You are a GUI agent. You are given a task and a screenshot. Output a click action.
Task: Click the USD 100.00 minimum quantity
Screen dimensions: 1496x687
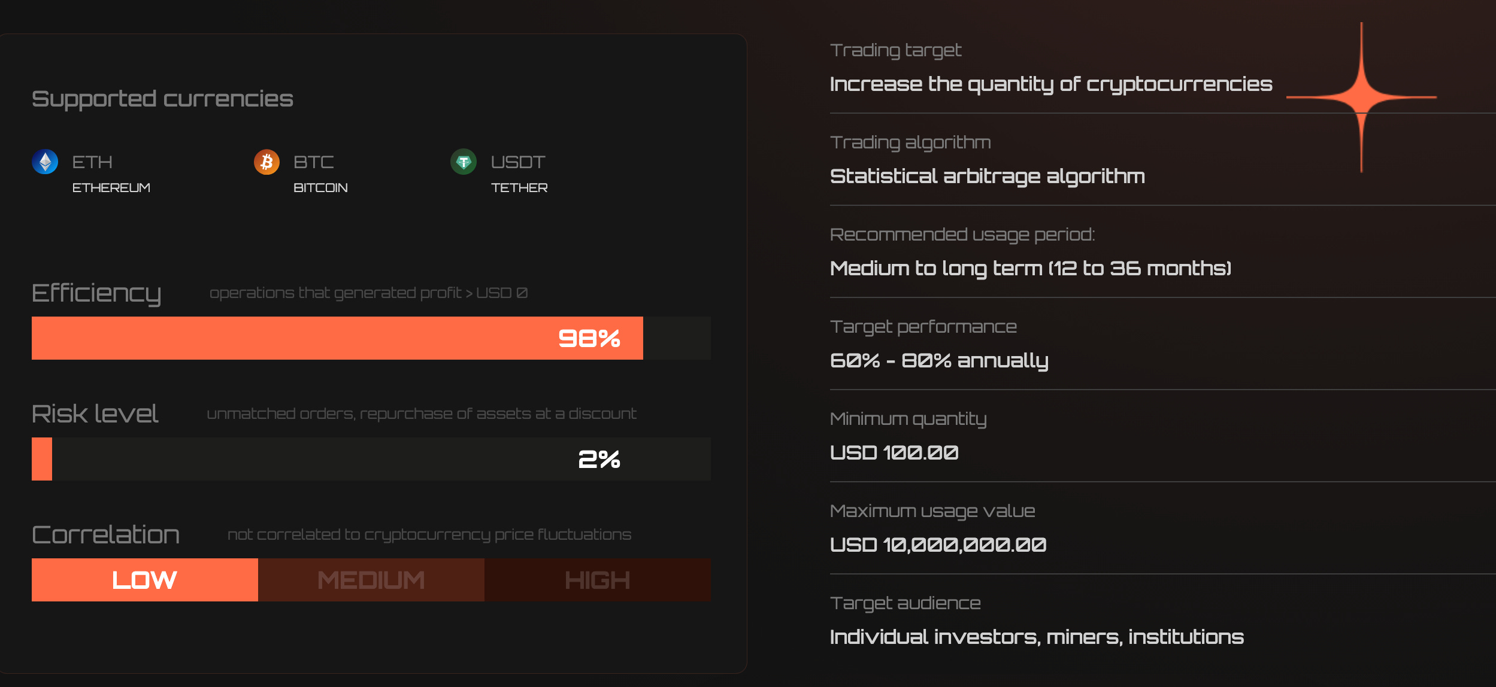click(x=894, y=453)
